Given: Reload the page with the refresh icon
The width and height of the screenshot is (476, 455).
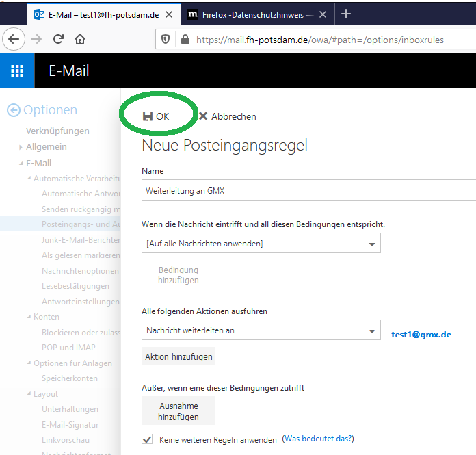Looking at the screenshot, I should coord(58,39).
